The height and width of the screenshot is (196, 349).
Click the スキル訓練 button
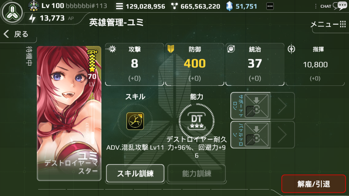[x=135, y=173]
